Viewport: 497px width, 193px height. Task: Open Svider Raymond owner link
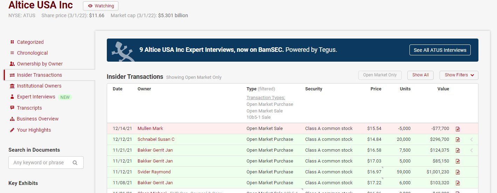point(154,172)
